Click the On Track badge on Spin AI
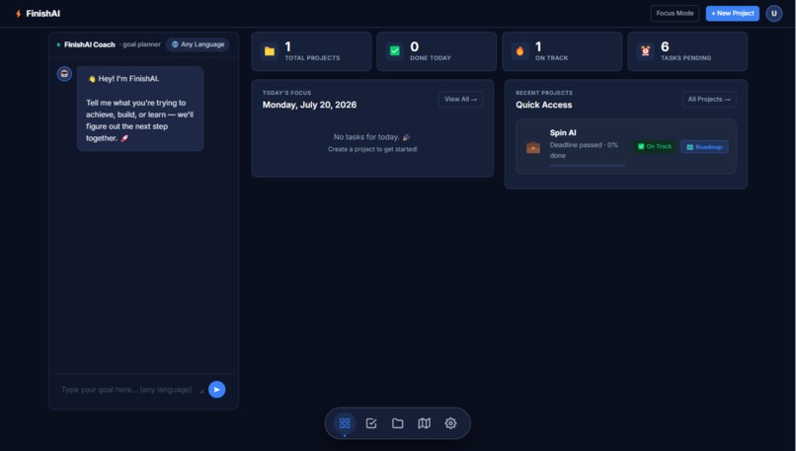Viewport: 796px width, 451px height. coord(655,147)
